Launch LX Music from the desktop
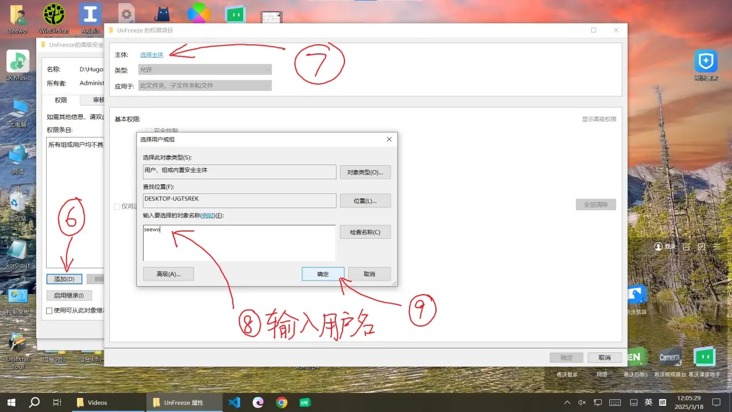Viewport: 732px width, 412px height. [18, 61]
